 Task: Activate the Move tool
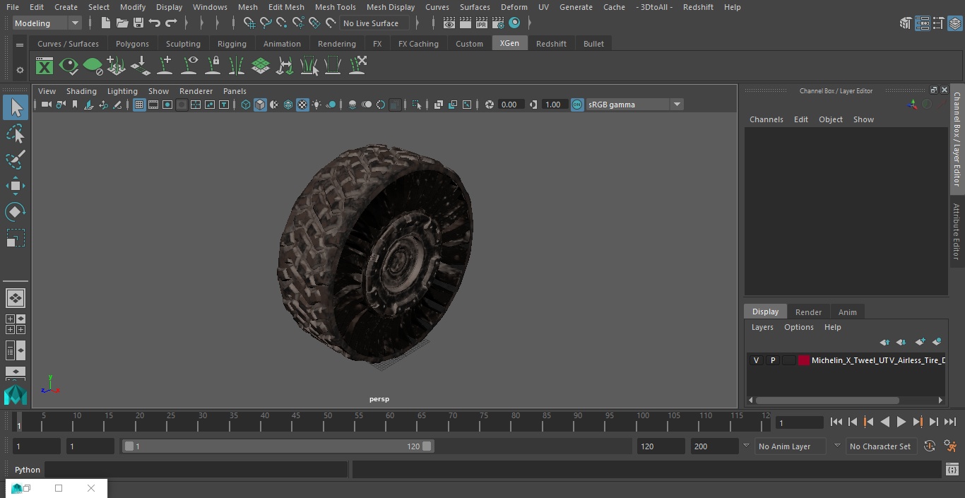point(16,186)
